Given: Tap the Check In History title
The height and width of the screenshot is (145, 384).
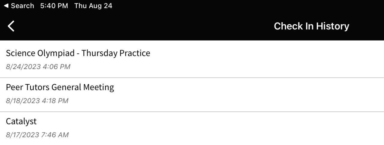Looking at the screenshot, I should (x=311, y=26).
